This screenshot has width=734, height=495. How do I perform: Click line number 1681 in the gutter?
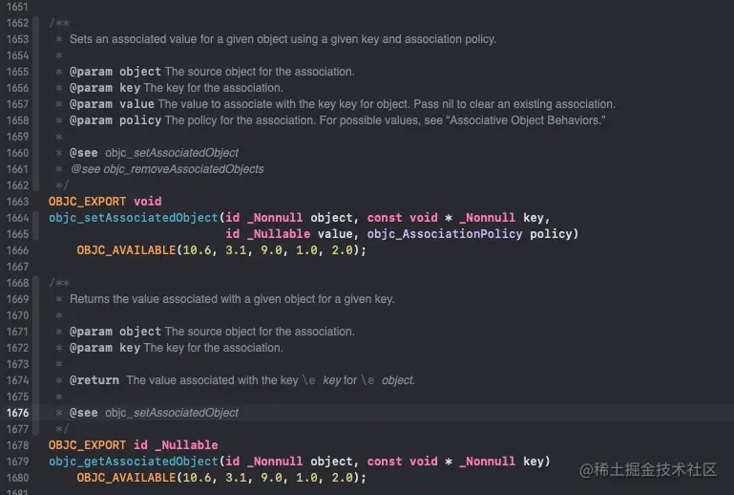coord(16,492)
